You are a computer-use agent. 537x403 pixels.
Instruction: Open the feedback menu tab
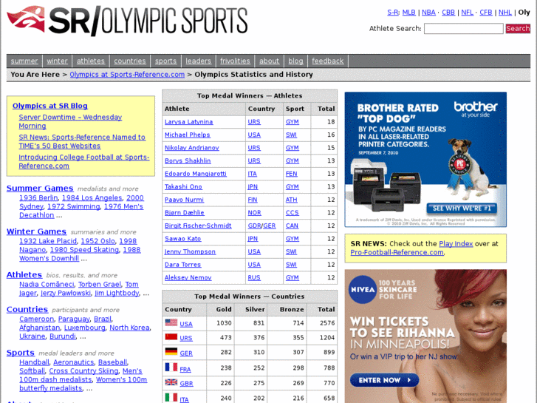(x=328, y=61)
